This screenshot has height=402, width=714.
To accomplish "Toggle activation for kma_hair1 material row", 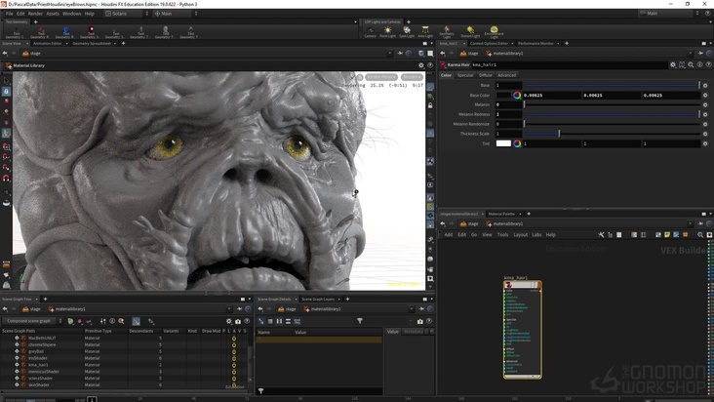I will pos(234,365).
